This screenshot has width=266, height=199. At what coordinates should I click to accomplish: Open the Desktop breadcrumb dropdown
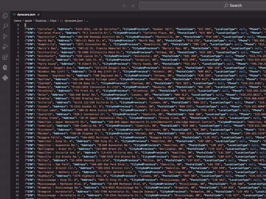[x=41, y=21]
